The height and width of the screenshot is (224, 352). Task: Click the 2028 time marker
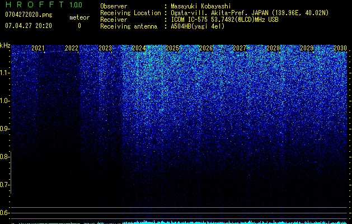tap(273, 48)
